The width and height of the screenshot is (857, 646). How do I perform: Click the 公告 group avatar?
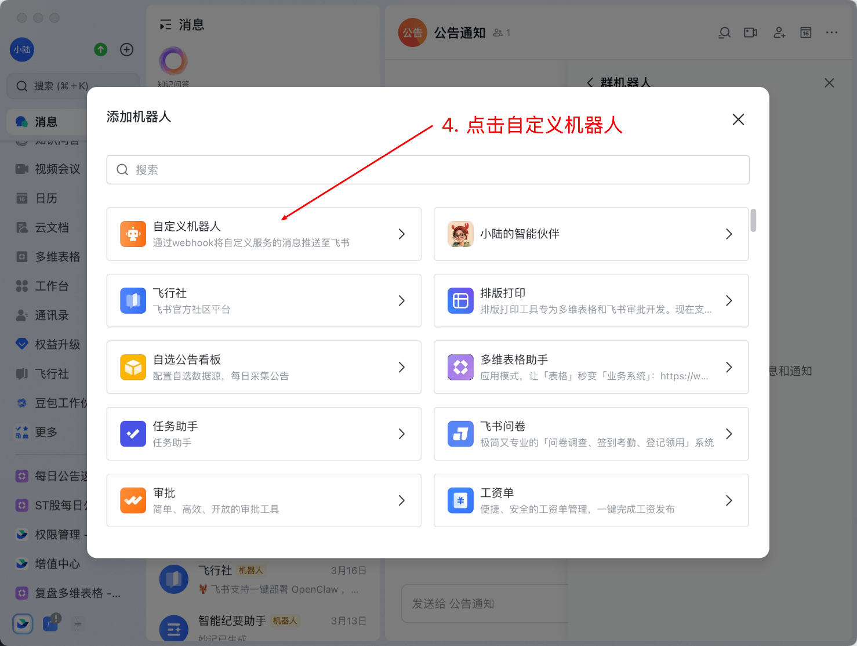(x=412, y=32)
